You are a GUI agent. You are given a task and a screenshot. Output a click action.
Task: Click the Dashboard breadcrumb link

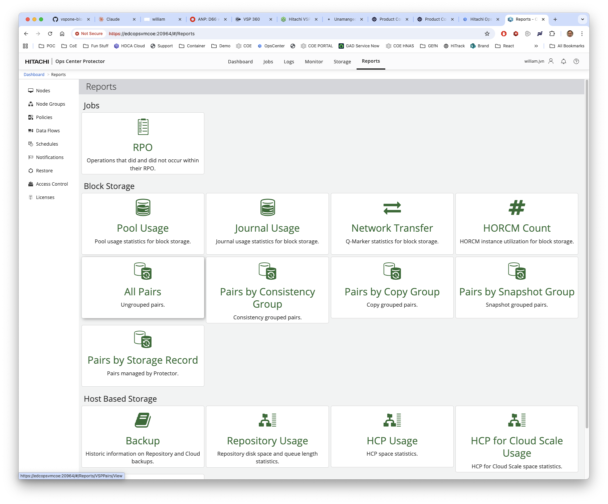tap(34, 75)
